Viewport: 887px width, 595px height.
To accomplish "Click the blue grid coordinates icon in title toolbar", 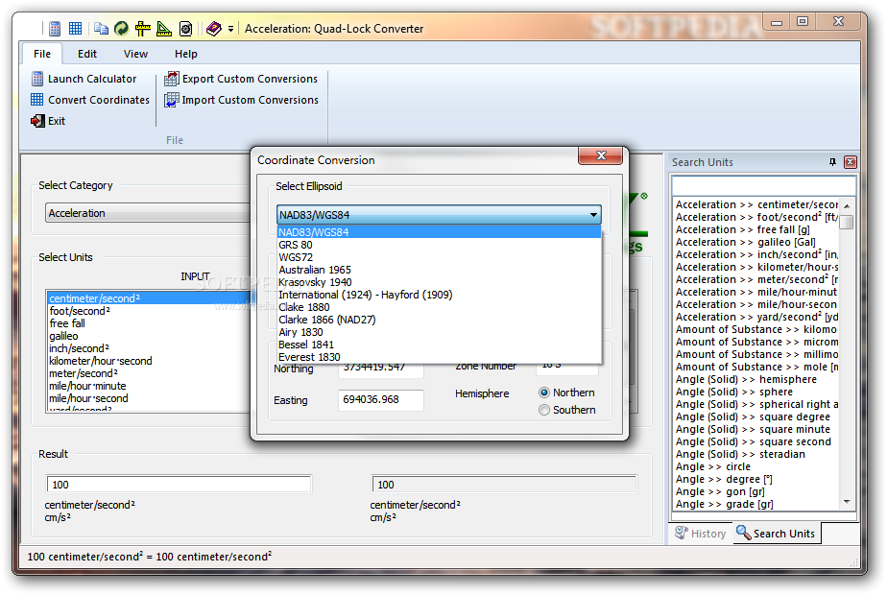I will tap(75, 28).
